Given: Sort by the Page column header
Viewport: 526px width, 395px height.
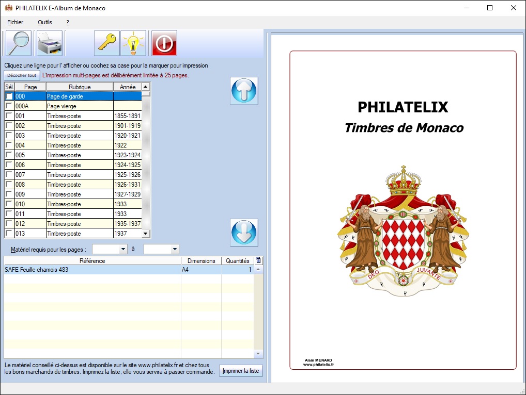Looking at the screenshot, I should tap(30, 87).
